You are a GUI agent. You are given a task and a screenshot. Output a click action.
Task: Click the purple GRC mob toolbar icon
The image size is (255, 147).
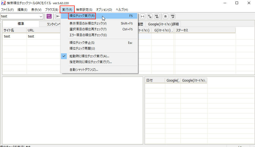point(49,16)
